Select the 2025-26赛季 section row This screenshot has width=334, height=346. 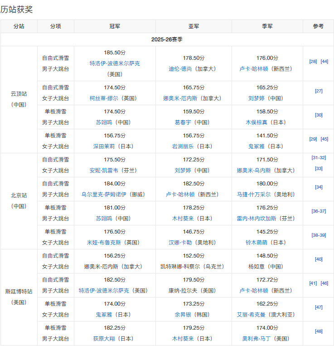167,39
